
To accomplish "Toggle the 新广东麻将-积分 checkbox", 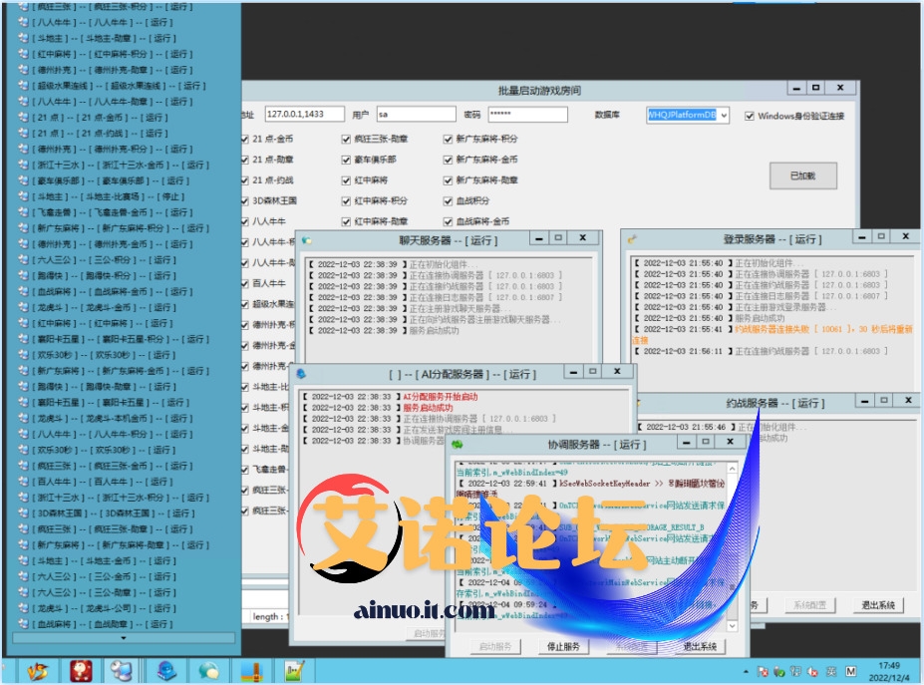I will pos(448,140).
